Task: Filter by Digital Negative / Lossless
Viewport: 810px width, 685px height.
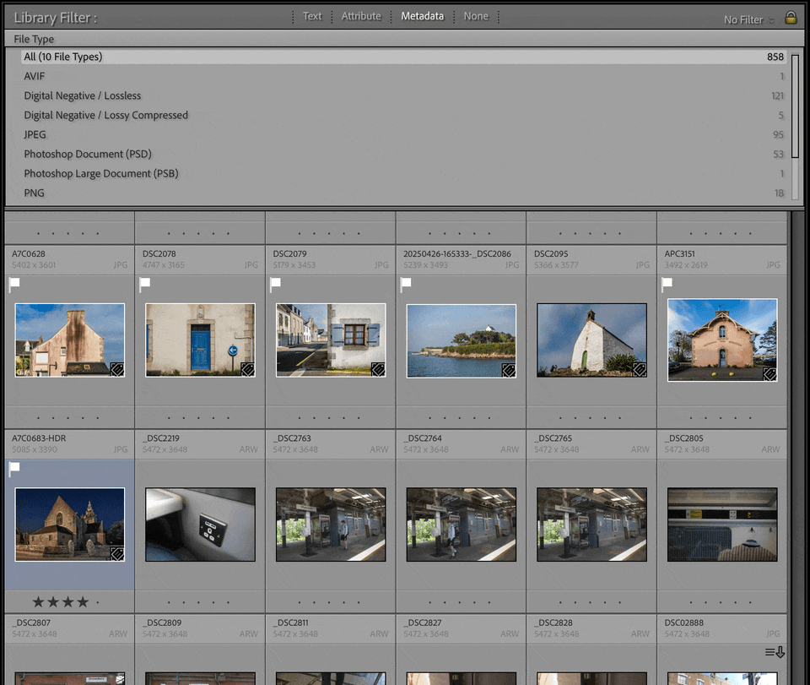Action: tap(403, 95)
